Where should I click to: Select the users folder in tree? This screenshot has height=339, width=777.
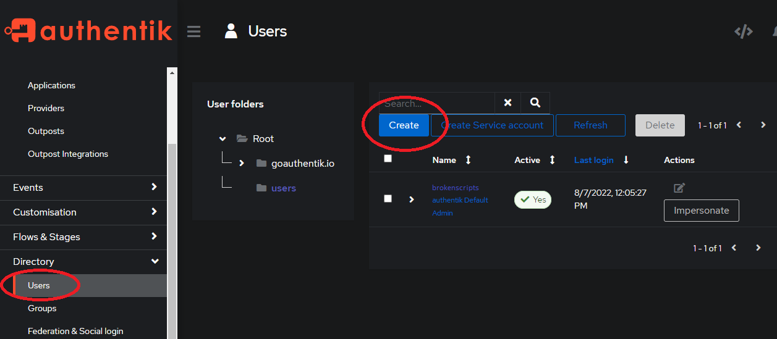[284, 188]
